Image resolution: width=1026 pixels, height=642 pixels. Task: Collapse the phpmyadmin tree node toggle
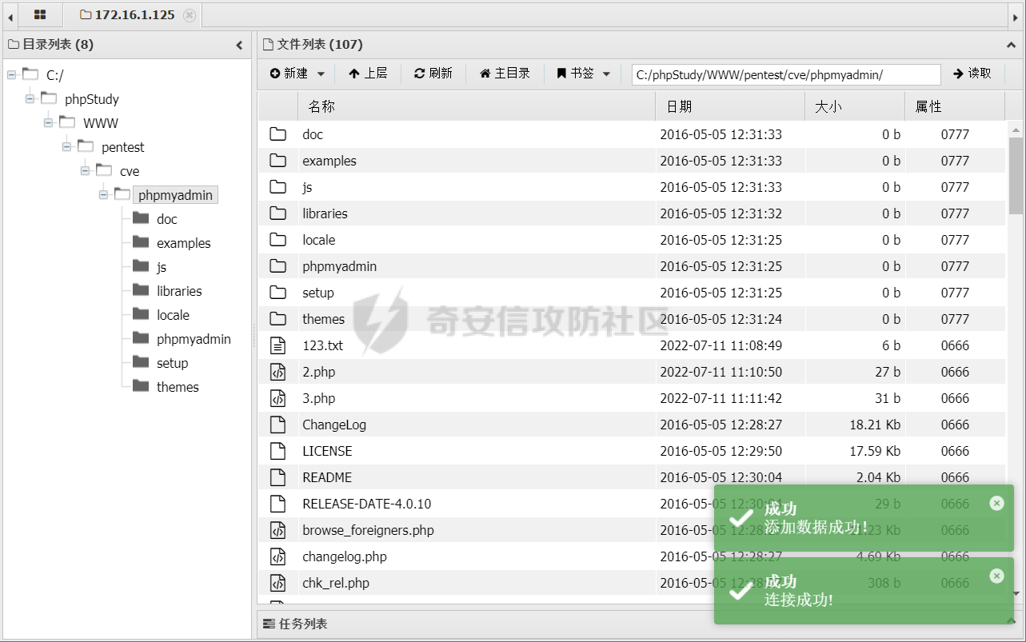click(104, 195)
